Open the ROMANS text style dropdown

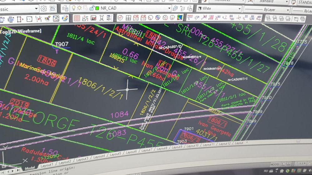click(242, 1)
